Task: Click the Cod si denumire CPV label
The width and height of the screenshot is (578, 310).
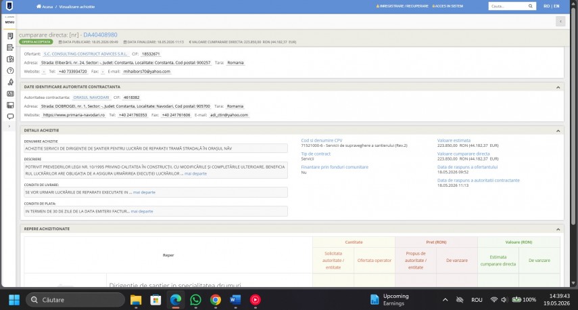Action: coord(321,141)
